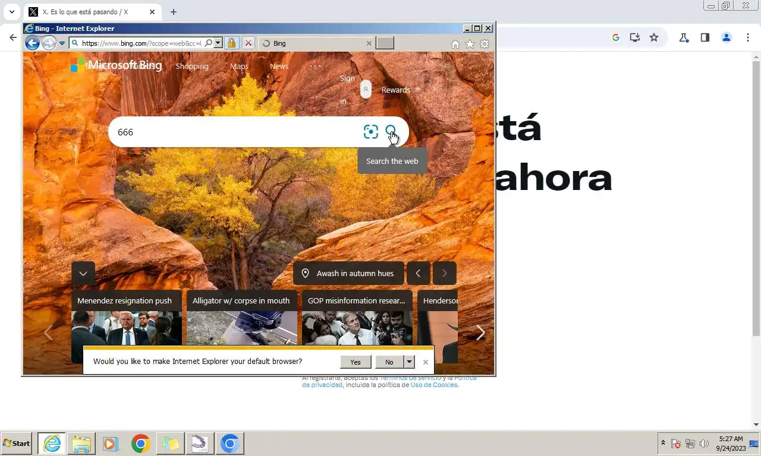Click the security lock icon in IE
Viewport: 761px width, 456px height.
coord(232,43)
